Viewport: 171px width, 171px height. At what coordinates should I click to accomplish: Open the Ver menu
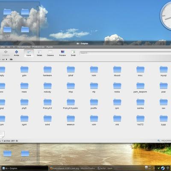(x=9, y=47)
